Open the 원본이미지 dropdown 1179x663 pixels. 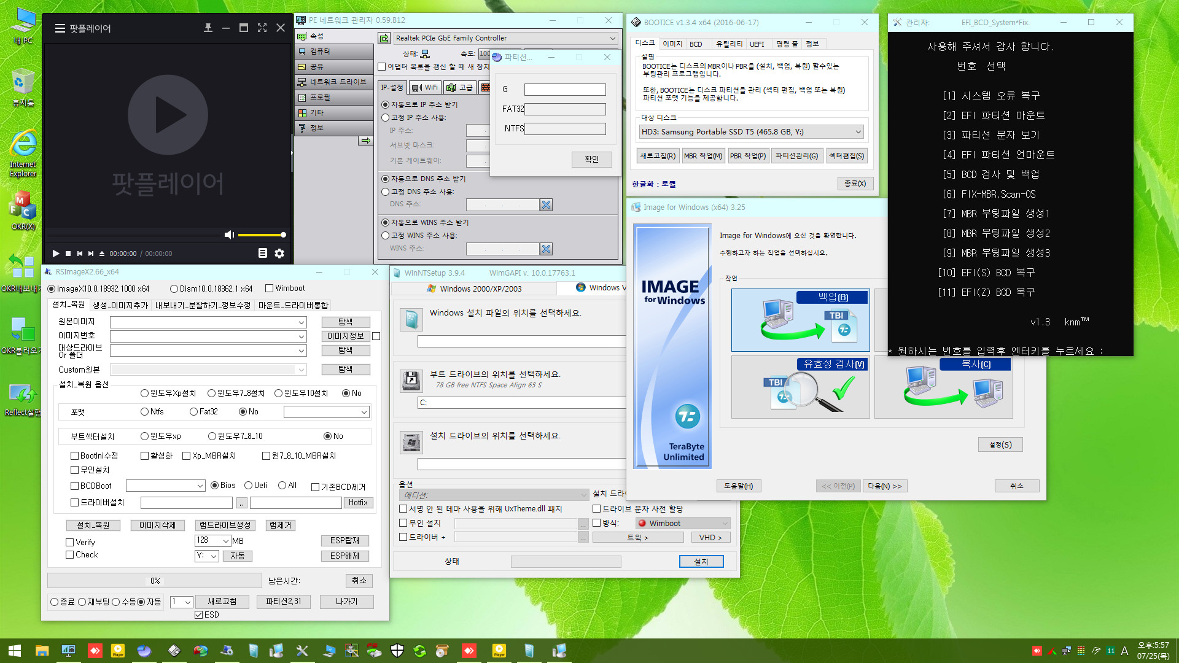tap(208, 322)
